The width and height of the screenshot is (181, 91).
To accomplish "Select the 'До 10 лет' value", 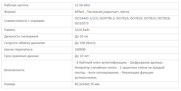I will click(x=82, y=56).
